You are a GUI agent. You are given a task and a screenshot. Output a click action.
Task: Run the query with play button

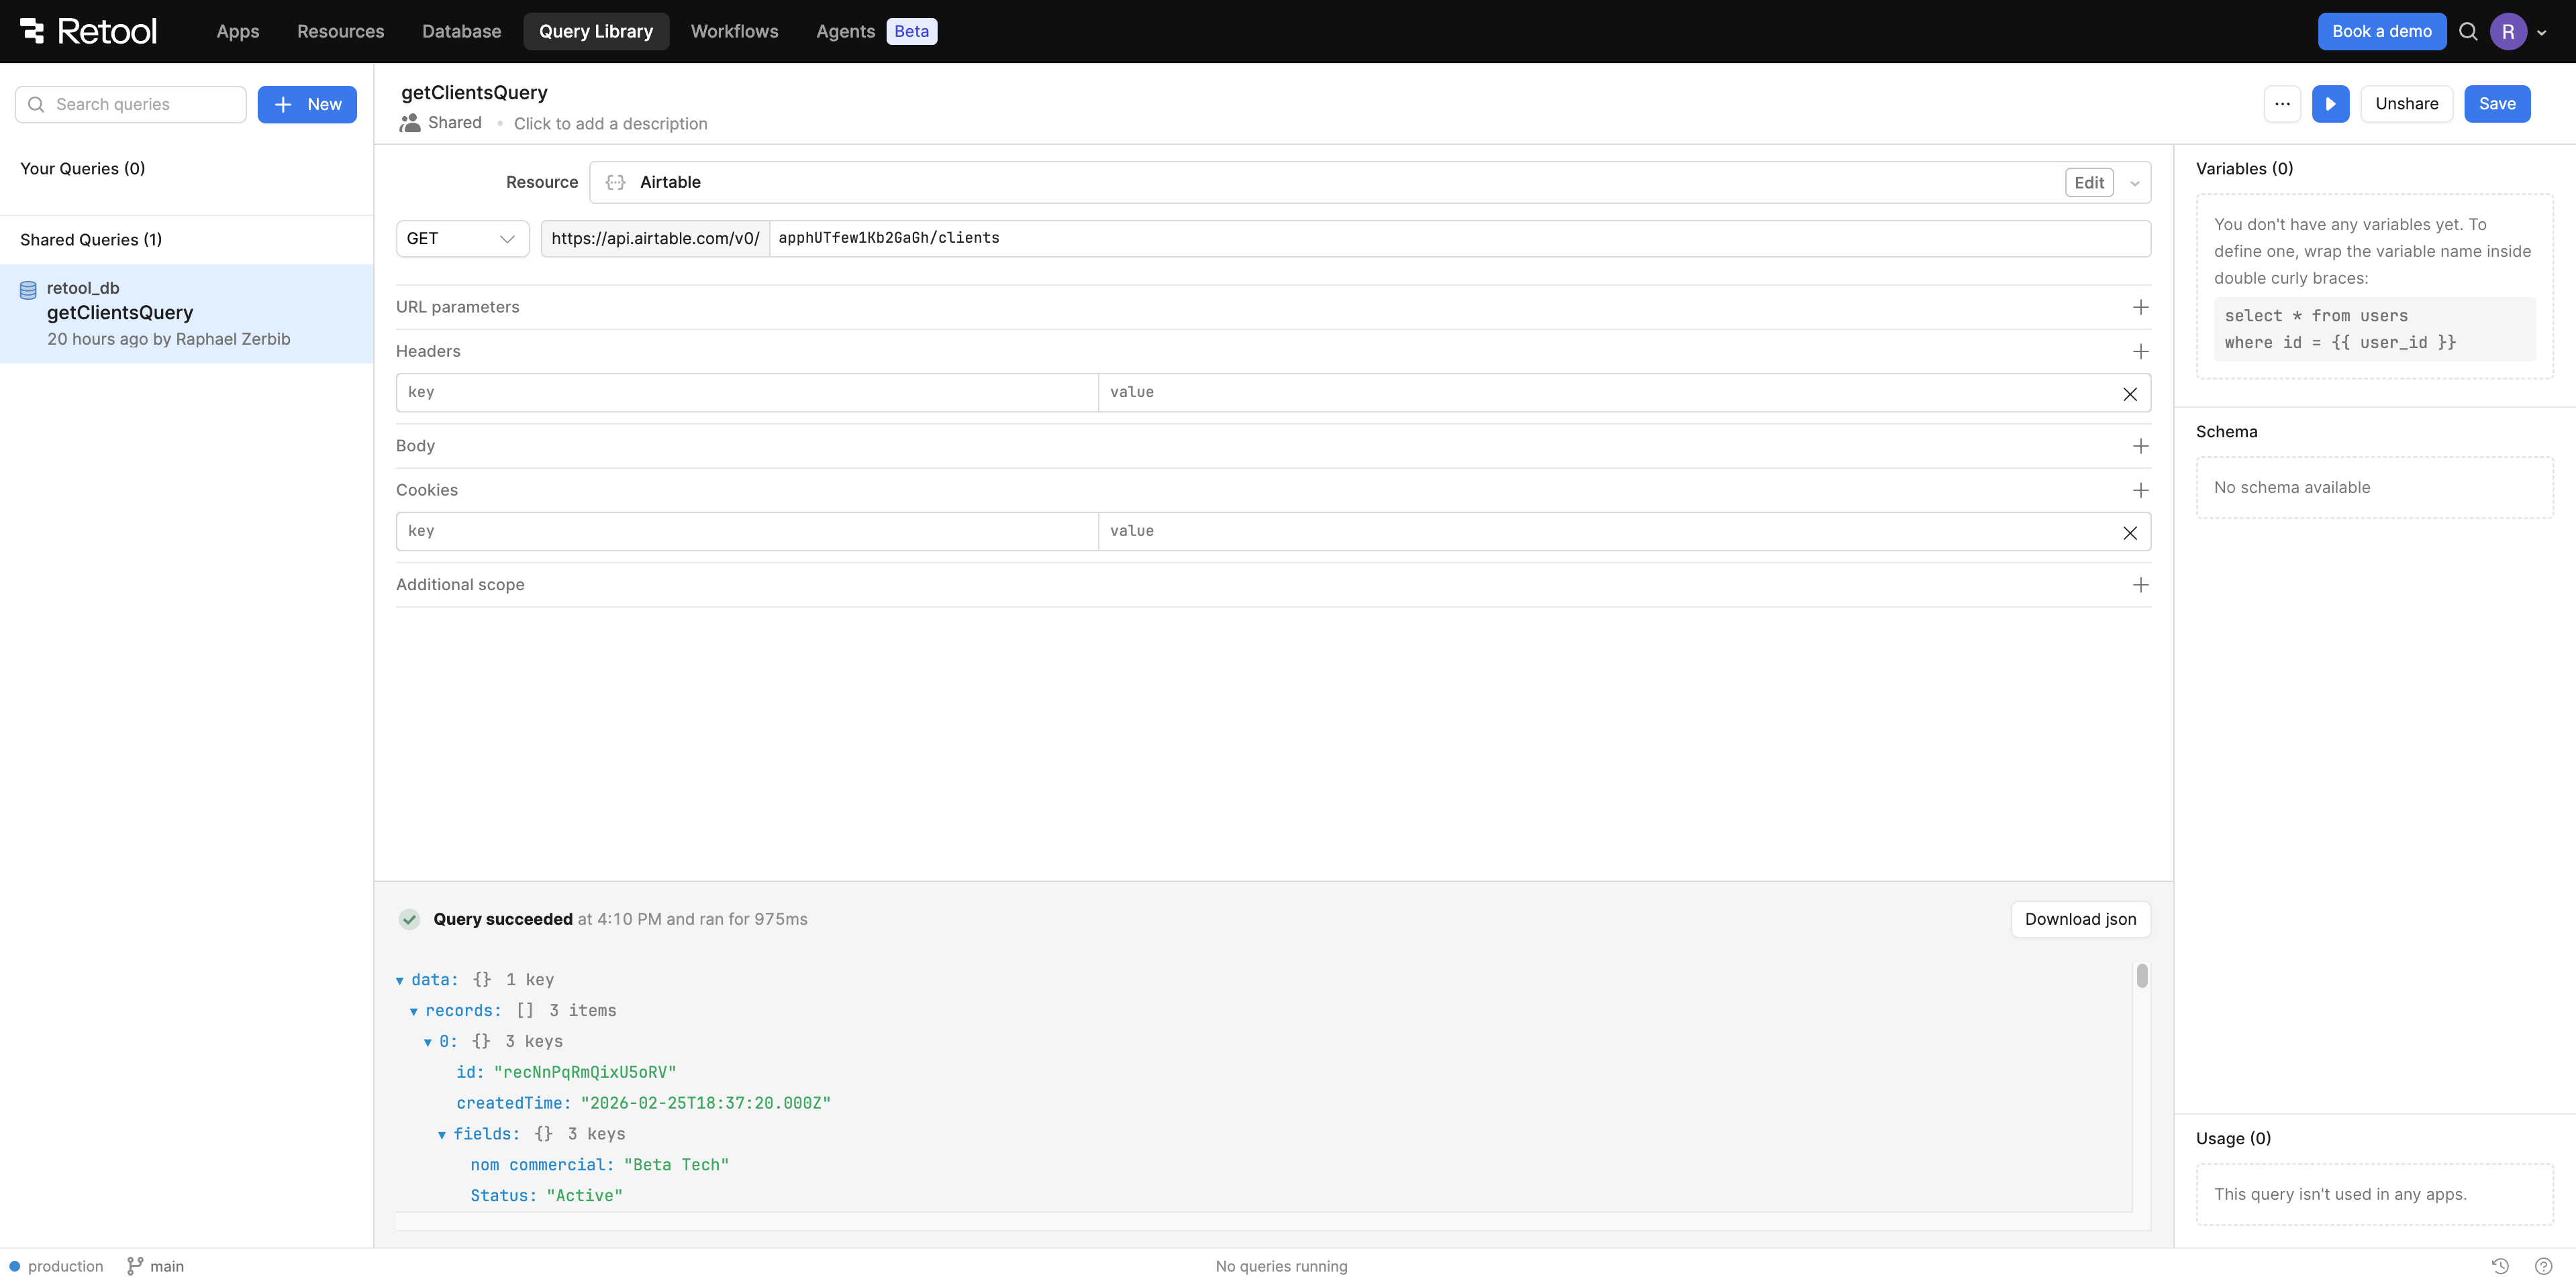click(2330, 104)
